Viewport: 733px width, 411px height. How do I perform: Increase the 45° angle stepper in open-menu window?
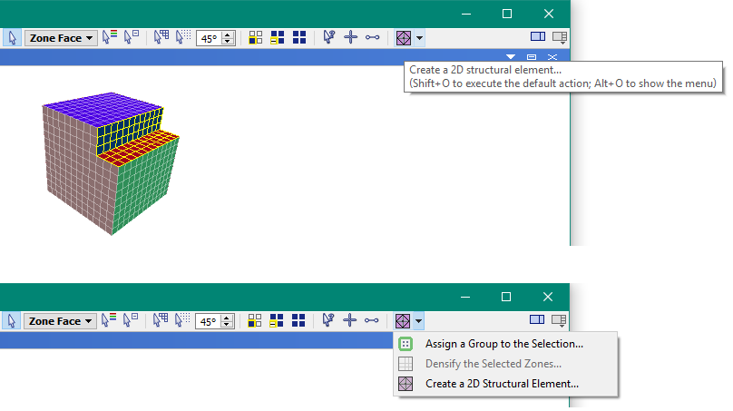click(227, 318)
